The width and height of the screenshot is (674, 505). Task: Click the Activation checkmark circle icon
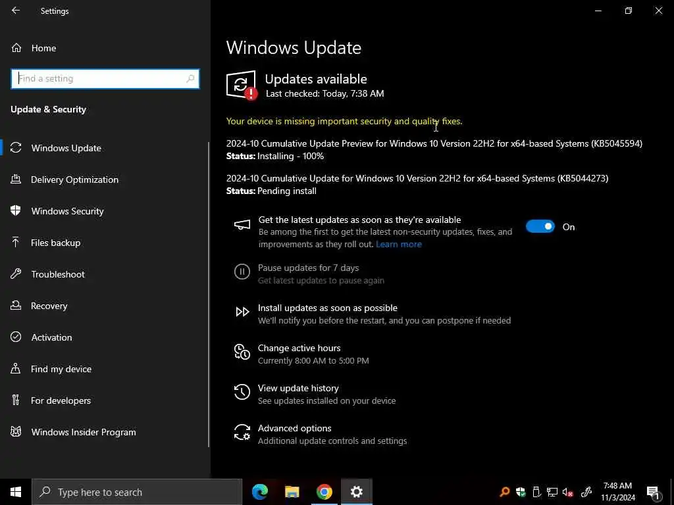coord(16,337)
